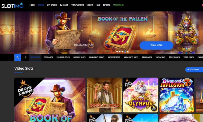Screen dimensions: 203x122
Task: Select the first carousel dot indicator
Action: coord(117,52)
